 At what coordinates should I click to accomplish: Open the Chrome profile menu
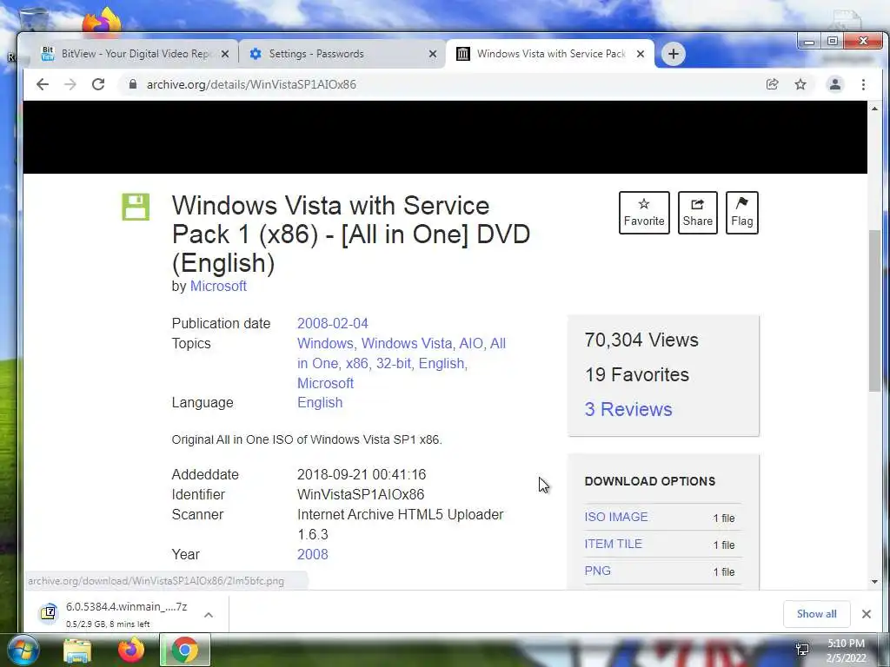pos(835,84)
